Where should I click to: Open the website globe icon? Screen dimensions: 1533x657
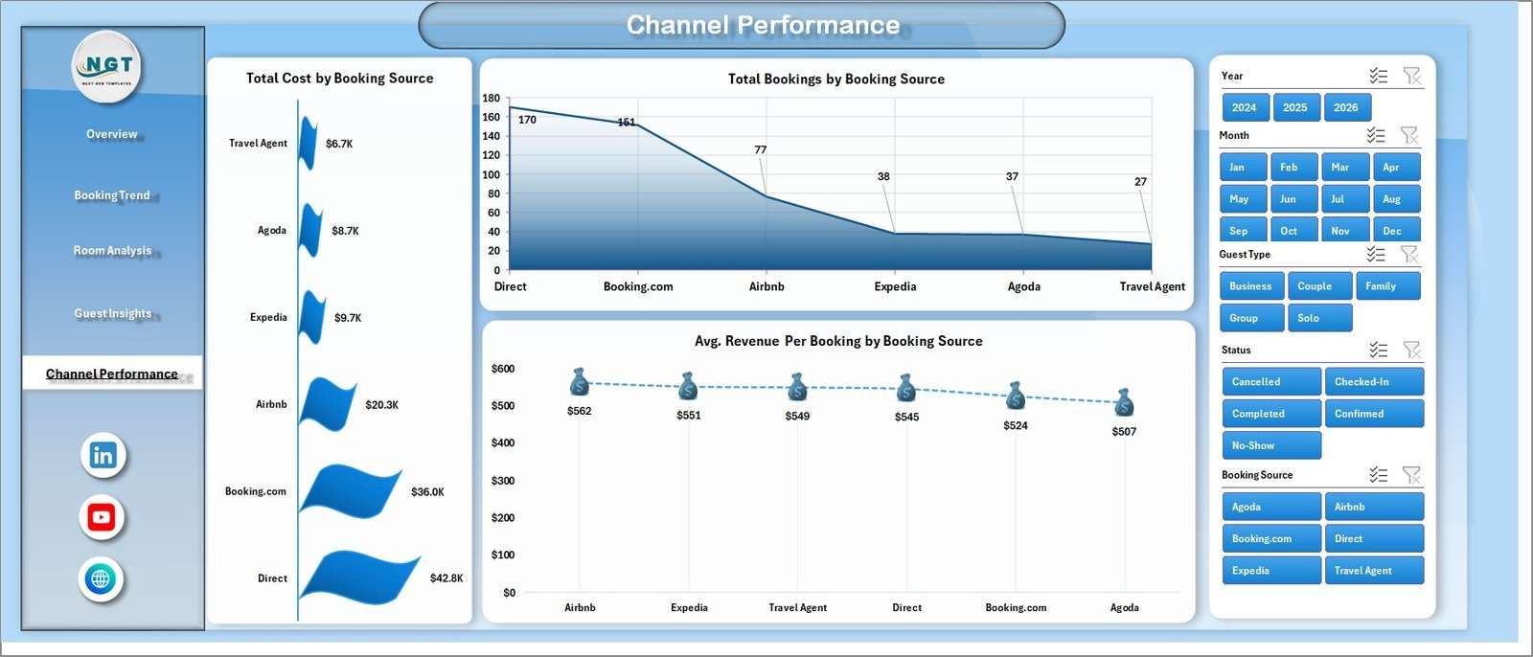point(101,578)
